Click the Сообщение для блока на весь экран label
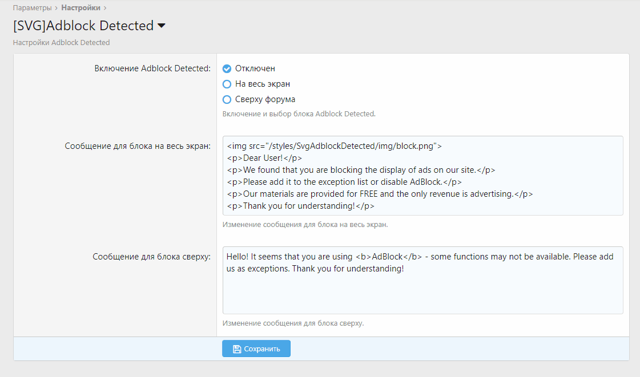The height and width of the screenshot is (377, 640). click(x=138, y=146)
